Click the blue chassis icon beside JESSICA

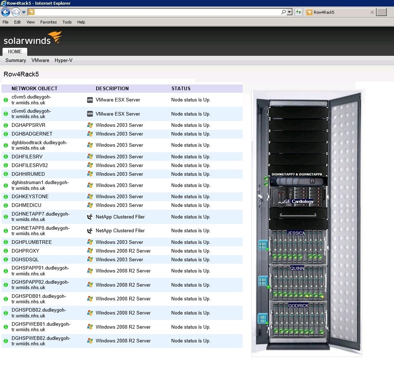[263, 245]
